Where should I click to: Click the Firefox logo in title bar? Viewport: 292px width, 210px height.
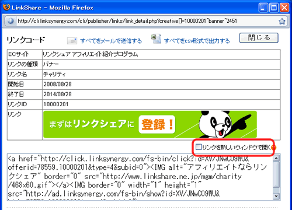[6, 7]
